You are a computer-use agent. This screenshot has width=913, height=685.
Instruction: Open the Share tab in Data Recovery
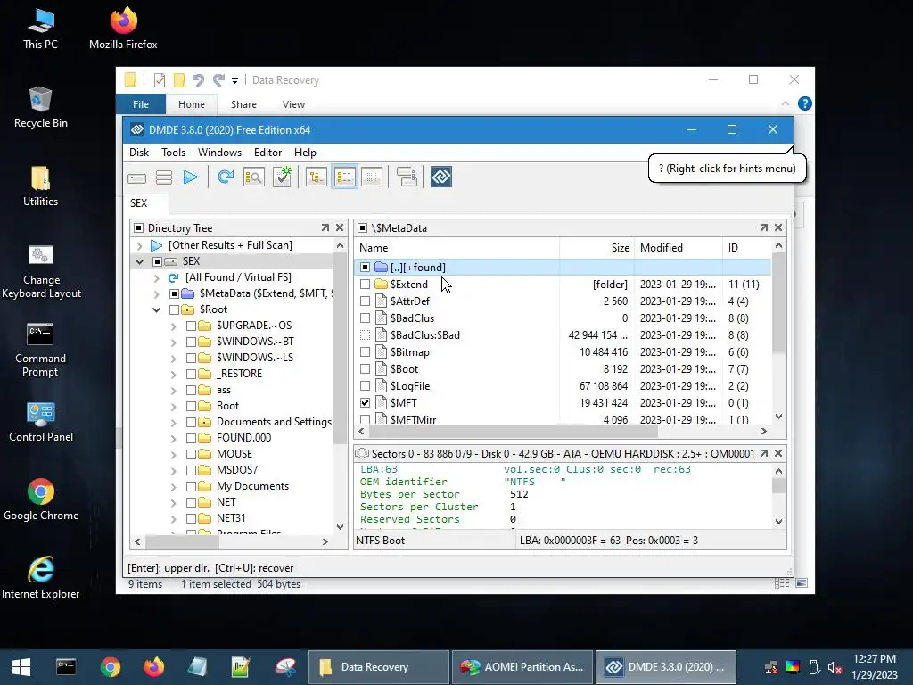click(x=243, y=104)
